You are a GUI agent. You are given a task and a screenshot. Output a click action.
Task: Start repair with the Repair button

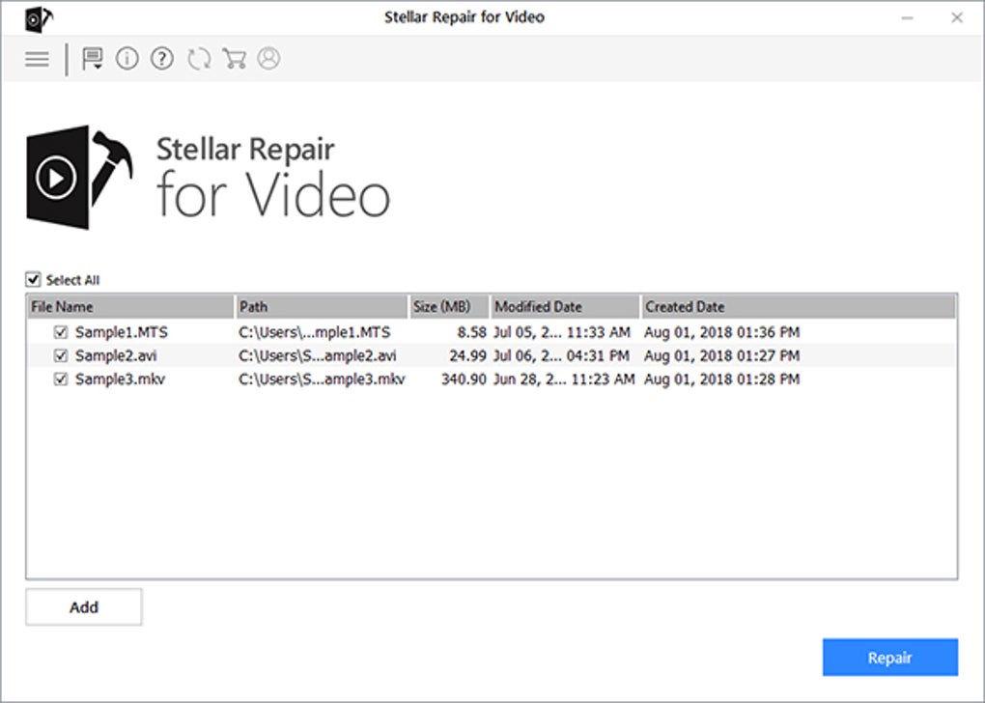point(889,658)
